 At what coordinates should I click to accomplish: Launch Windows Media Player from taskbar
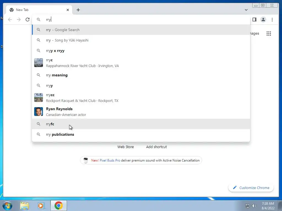[41, 206]
